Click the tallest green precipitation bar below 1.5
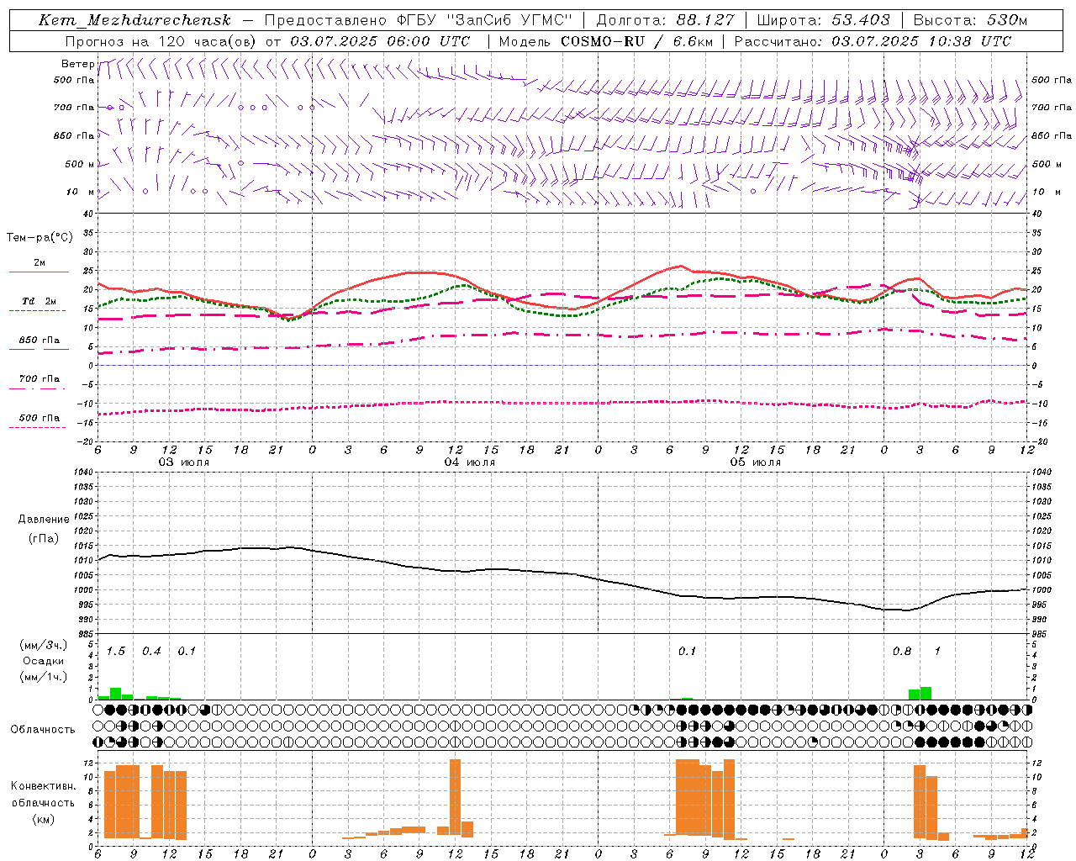 (116, 694)
